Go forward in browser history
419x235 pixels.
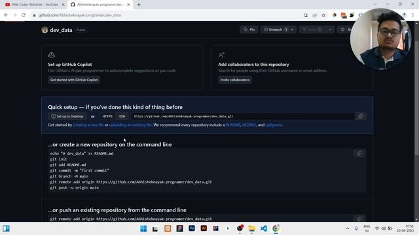click(14, 15)
